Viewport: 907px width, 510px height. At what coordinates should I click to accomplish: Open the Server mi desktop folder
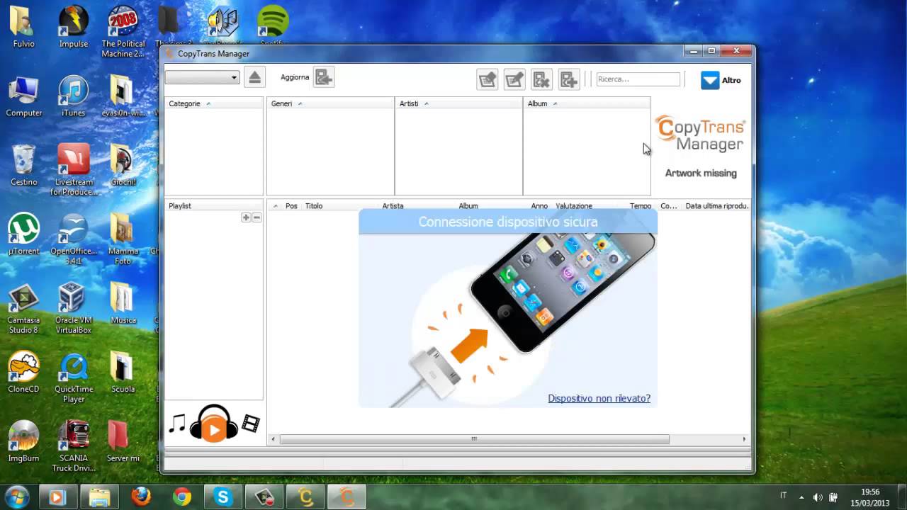pos(123,441)
